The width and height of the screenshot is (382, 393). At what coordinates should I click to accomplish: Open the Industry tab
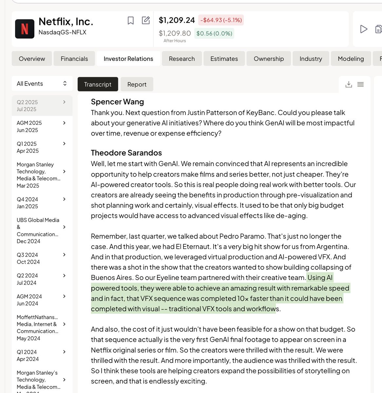(311, 59)
